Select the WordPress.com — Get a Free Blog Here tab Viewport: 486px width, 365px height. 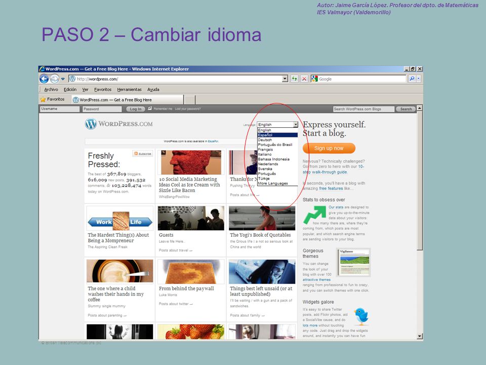[x=128, y=100]
